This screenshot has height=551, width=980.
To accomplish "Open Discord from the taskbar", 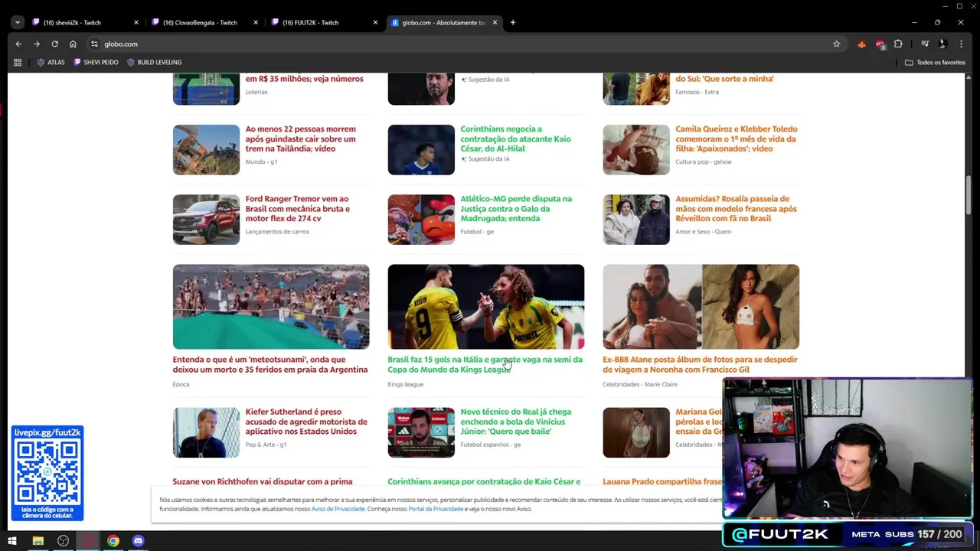I will tap(139, 541).
